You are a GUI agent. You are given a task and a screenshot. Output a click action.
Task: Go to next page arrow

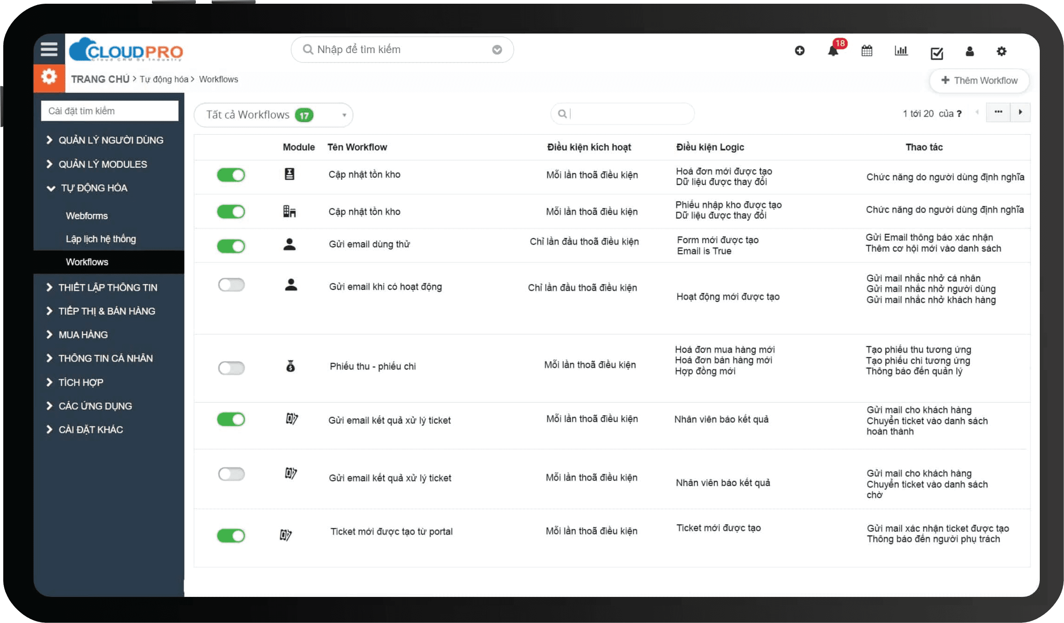[x=1020, y=112]
